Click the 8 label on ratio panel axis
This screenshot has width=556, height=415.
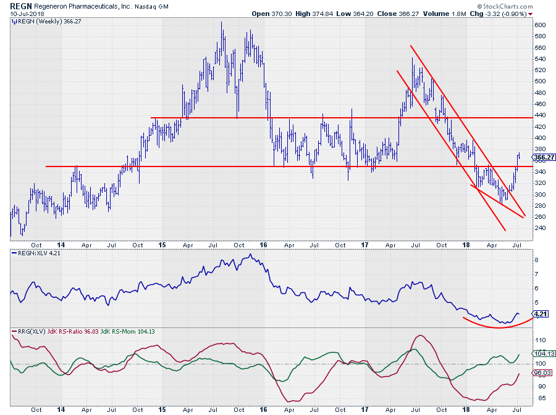pyautogui.click(x=536, y=260)
